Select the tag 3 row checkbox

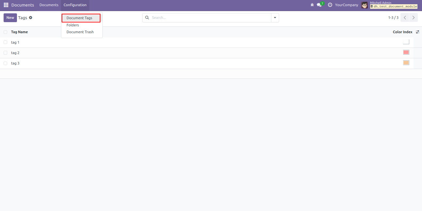tap(6, 63)
